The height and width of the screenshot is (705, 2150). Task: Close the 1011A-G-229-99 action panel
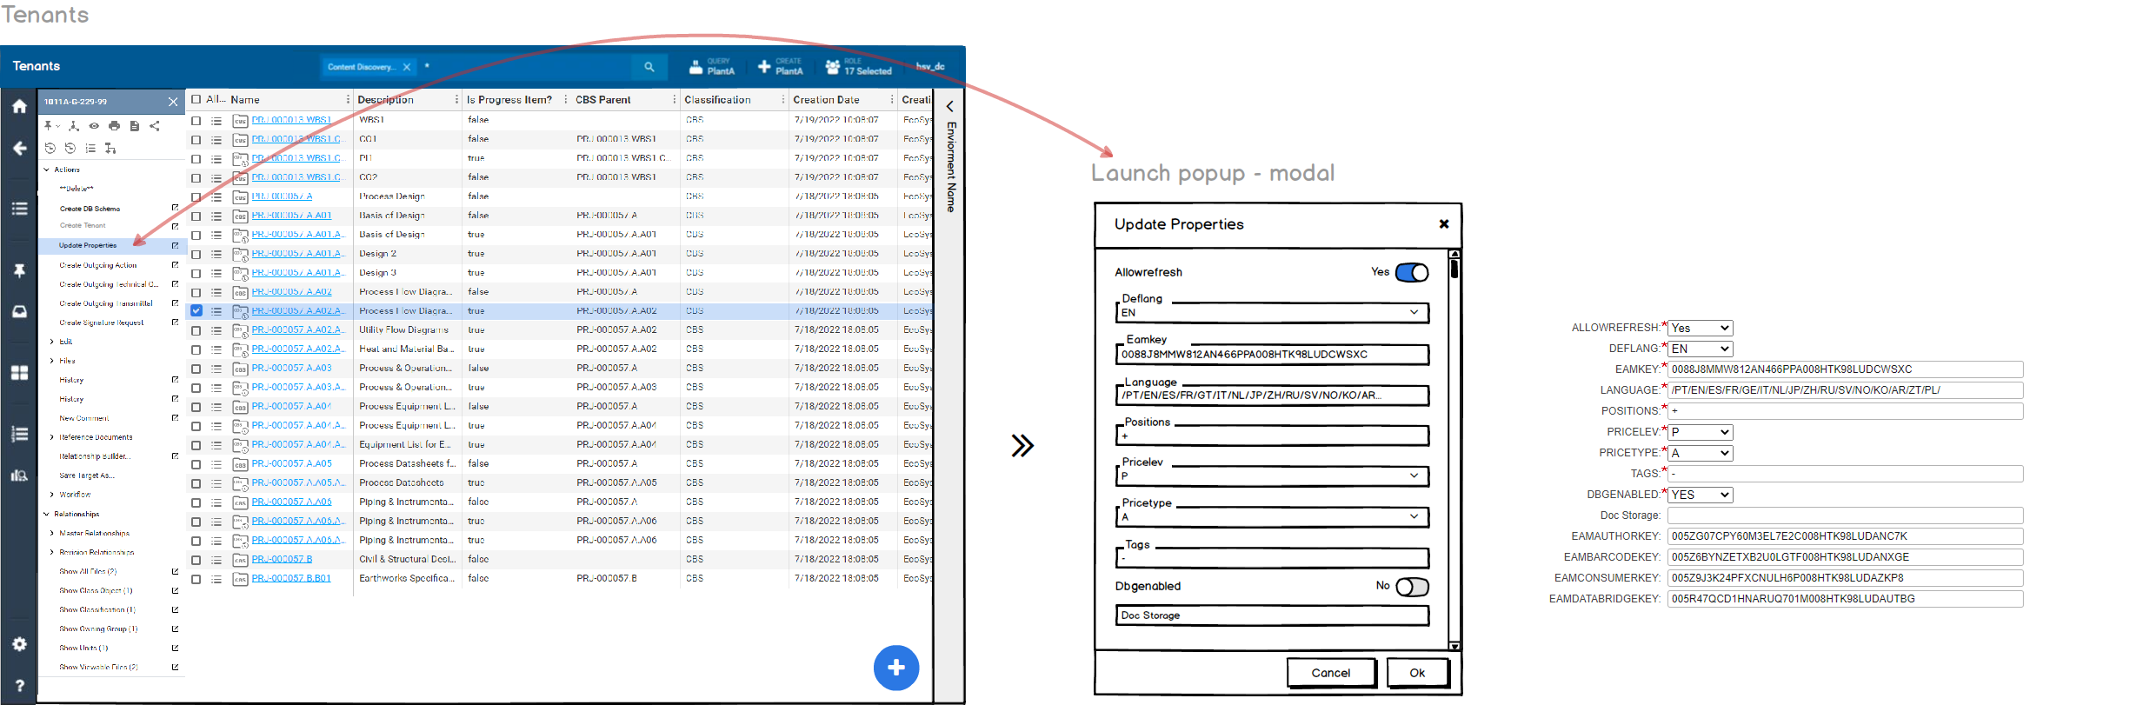pyautogui.click(x=173, y=102)
